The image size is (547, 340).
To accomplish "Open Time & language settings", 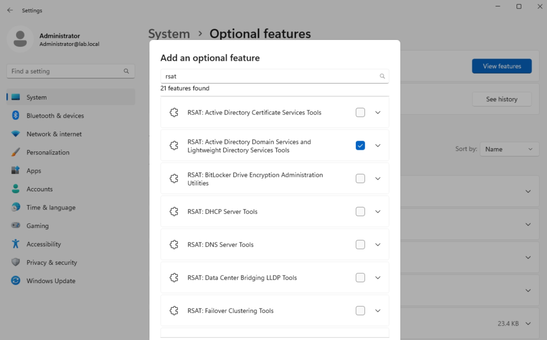I will coord(71,207).
